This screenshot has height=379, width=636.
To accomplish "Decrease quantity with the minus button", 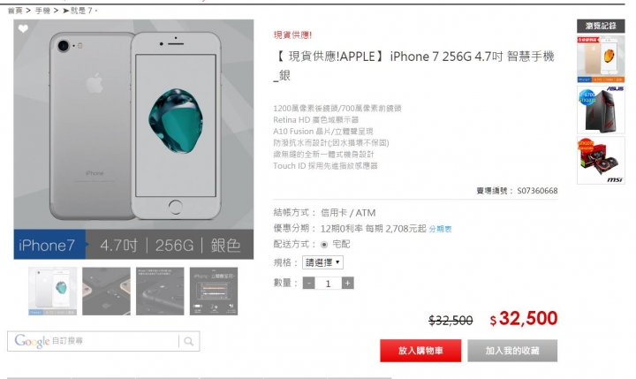I will tap(308, 283).
